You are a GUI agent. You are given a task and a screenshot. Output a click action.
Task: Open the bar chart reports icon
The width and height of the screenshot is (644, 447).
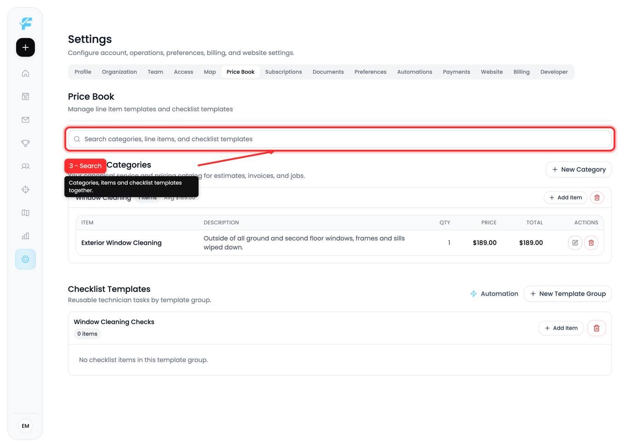(x=25, y=236)
